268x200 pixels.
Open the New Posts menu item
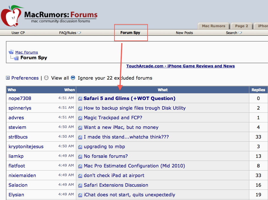click(184, 33)
